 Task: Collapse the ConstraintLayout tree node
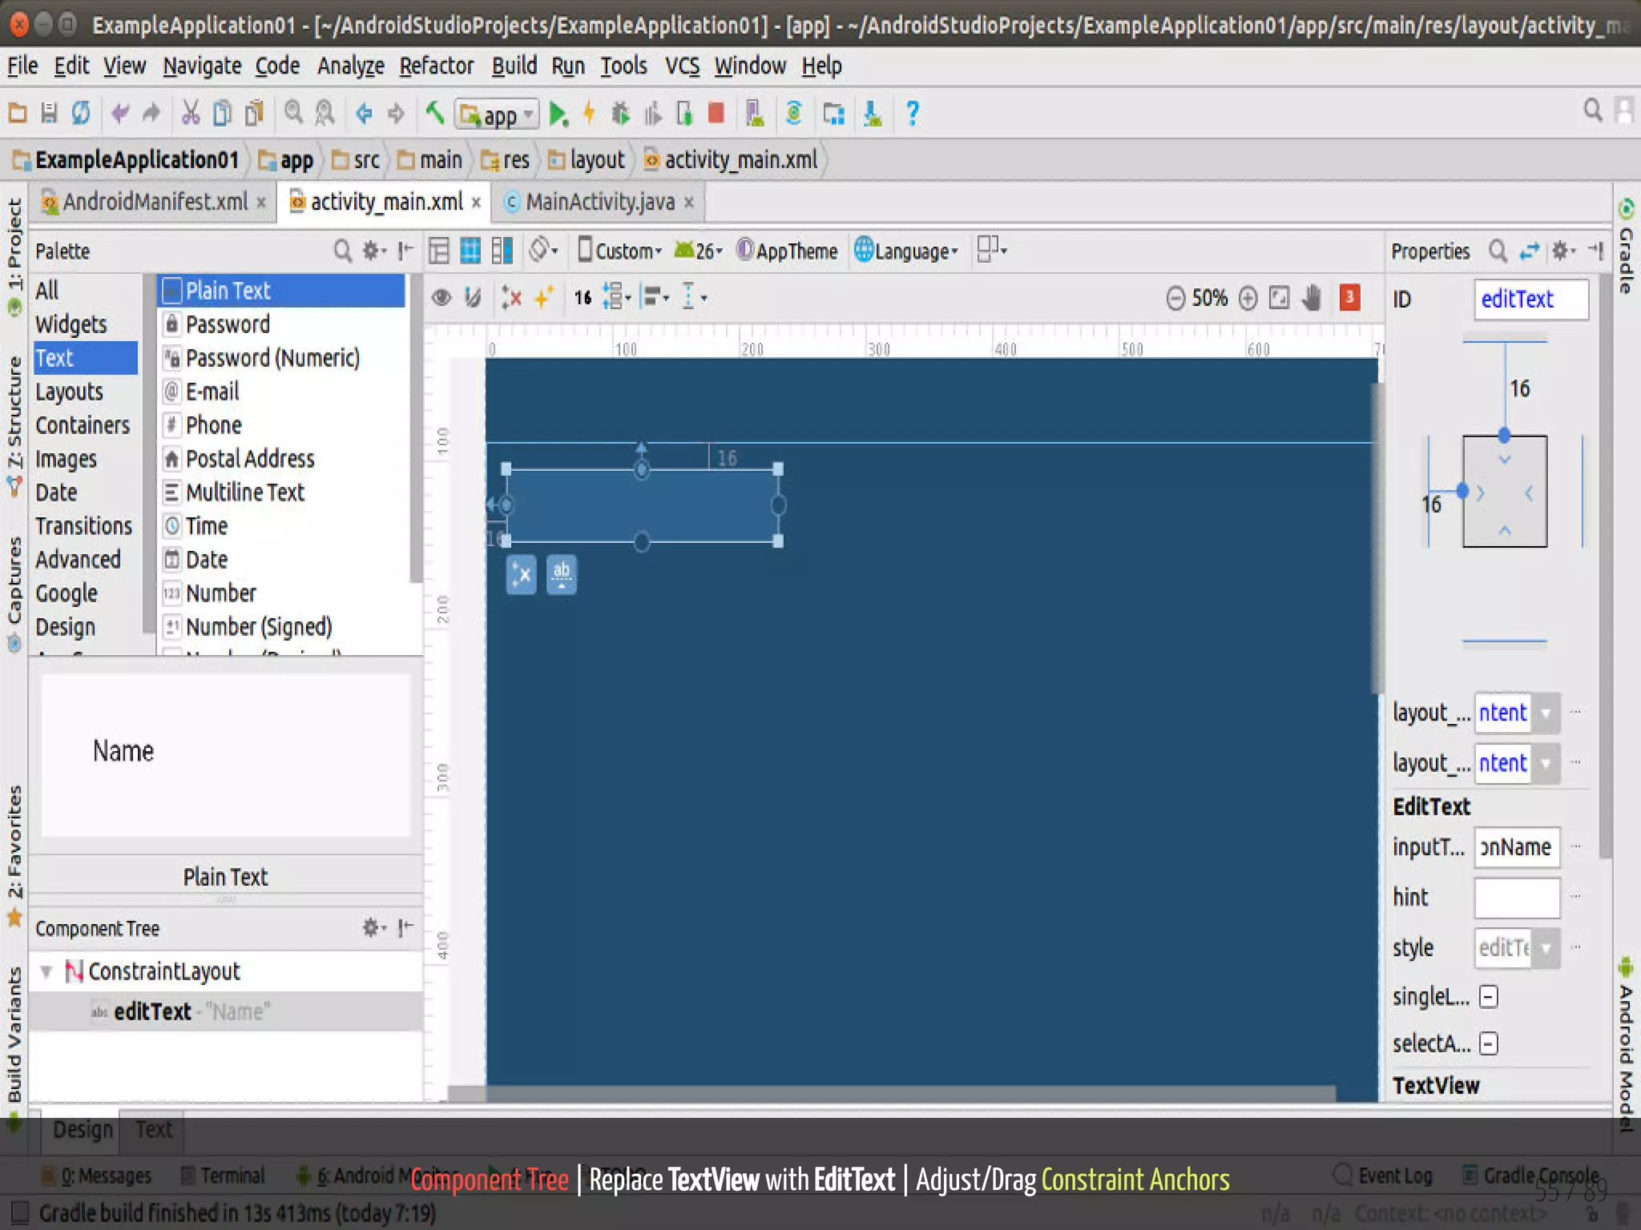point(46,972)
